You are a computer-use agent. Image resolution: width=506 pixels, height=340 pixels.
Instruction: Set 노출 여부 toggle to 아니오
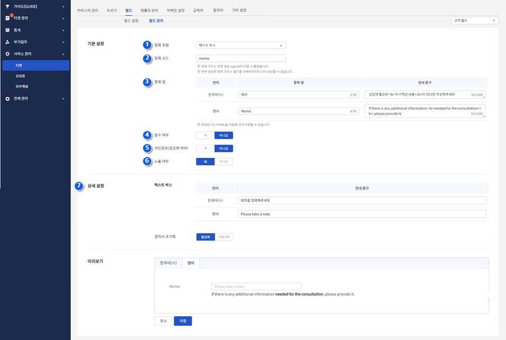pyautogui.click(x=224, y=161)
